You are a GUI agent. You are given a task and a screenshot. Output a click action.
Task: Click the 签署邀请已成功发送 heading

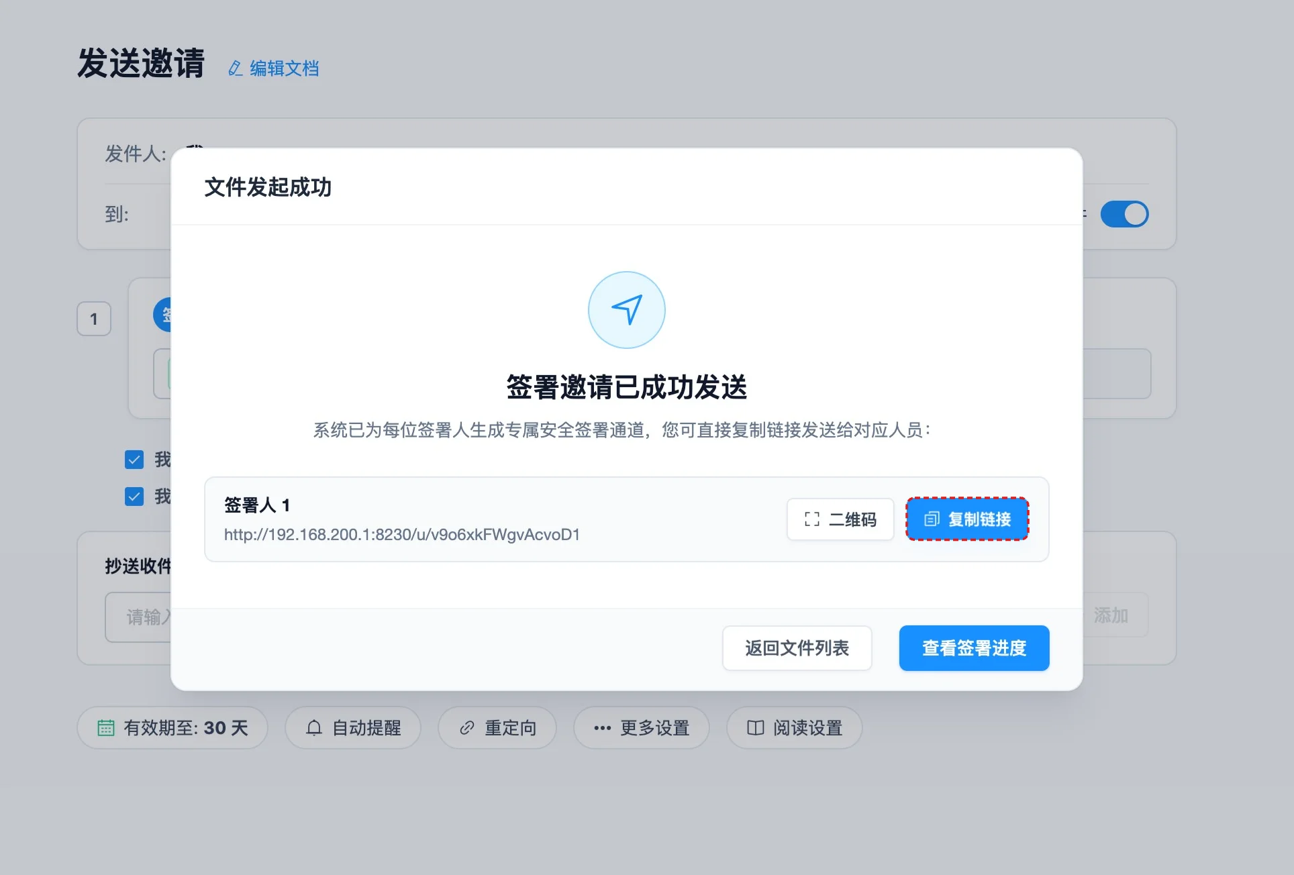627,387
